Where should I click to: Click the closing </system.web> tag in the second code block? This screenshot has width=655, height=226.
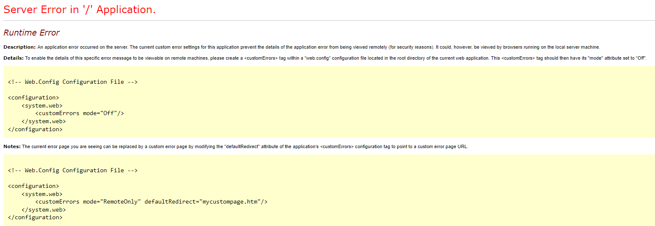44,210
